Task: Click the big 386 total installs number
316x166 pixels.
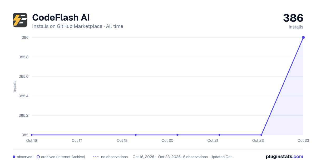Action: [293, 18]
